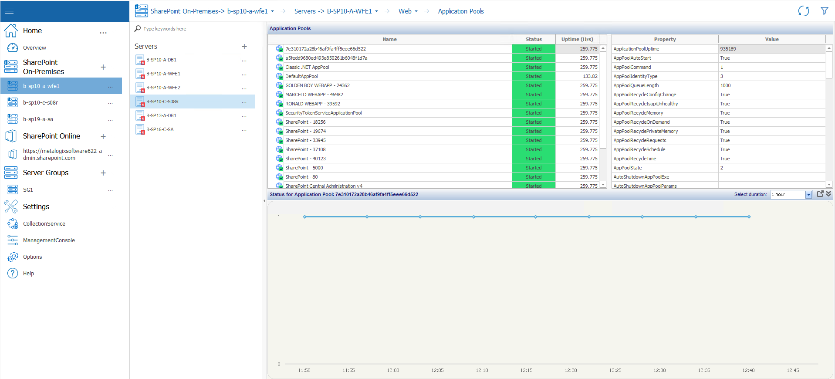Image resolution: width=835 pixels, height=379 pixels.
Task: Click the Home house icon
Action: 11,31
